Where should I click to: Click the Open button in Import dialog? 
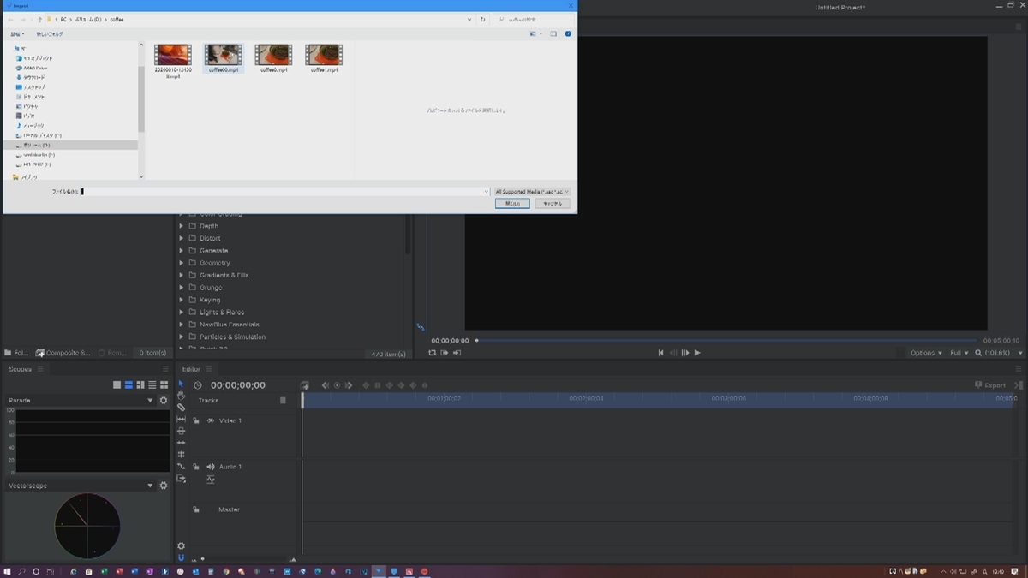[512, 204]
